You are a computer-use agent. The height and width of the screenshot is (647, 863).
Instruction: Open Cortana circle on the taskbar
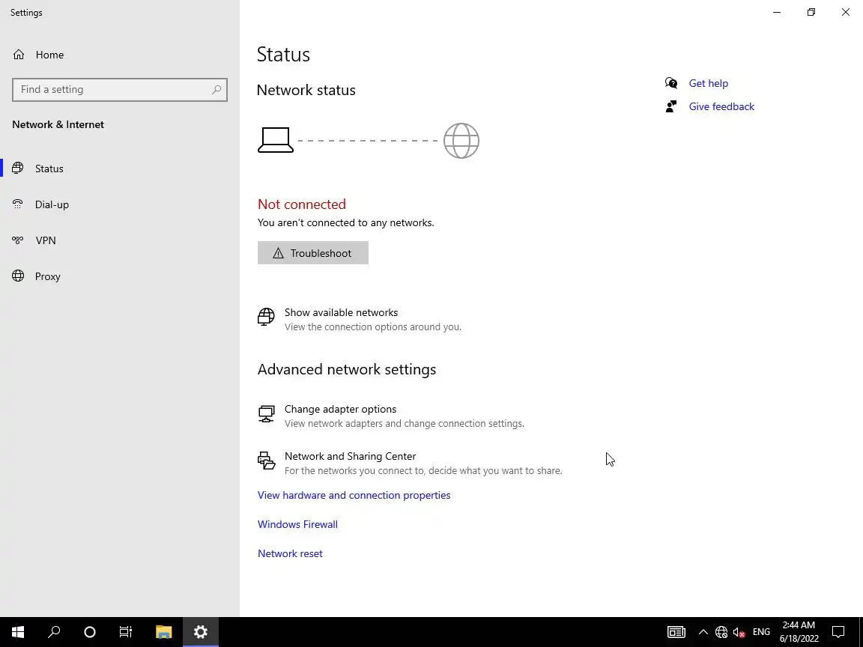tap(90, 631)
